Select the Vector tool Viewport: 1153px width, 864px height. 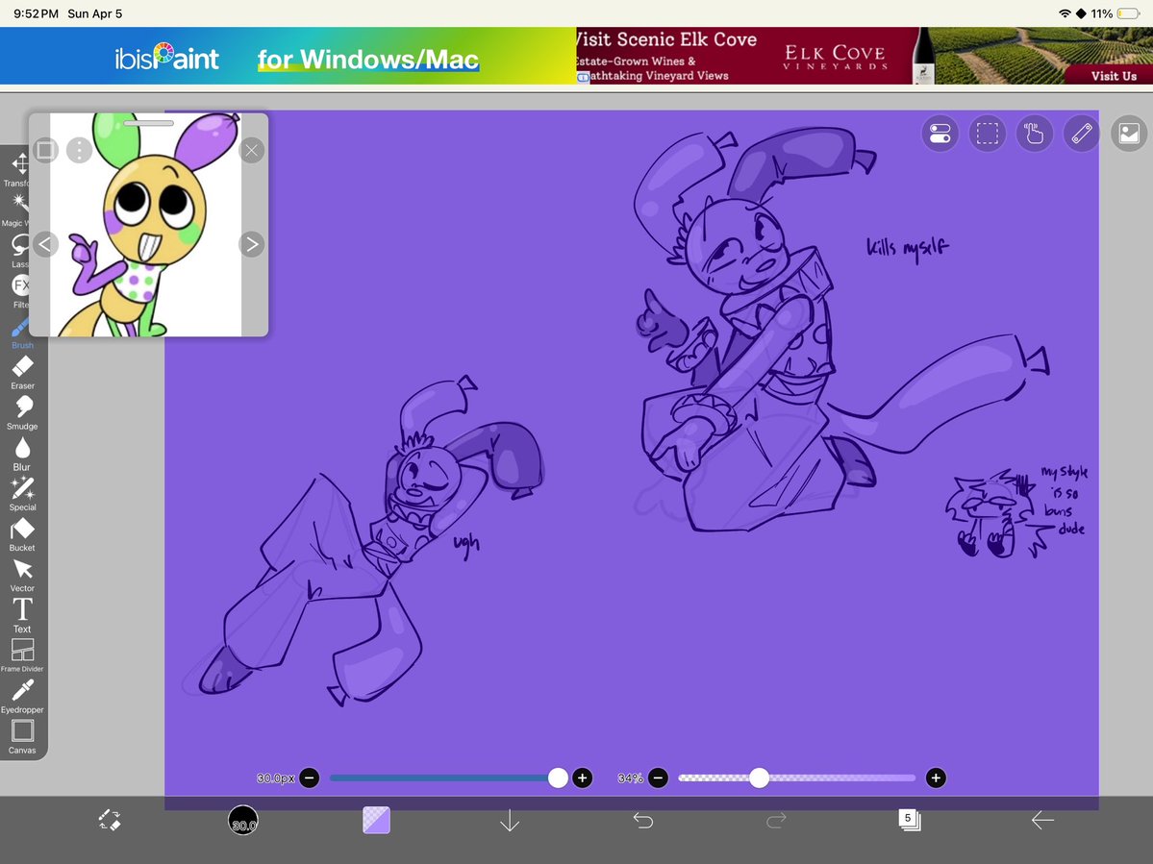pyautogui.click(x=22, y=576)
